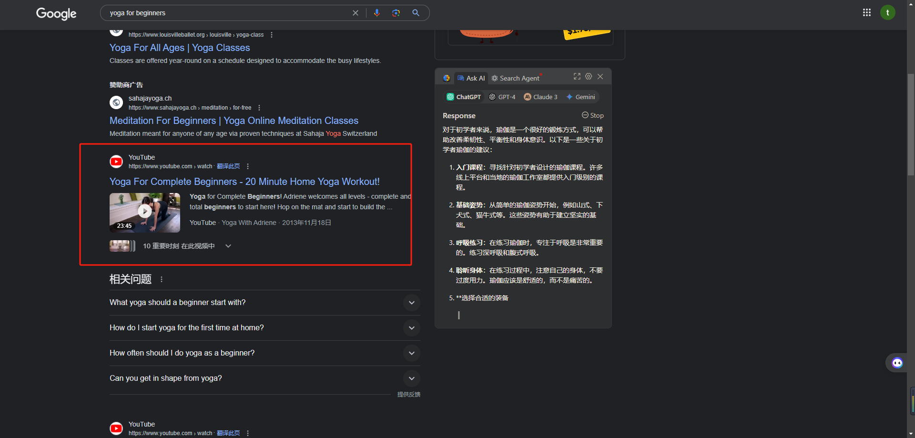This screenshot has width=915, height=438.
Task: Start a voice search with the microphone icon
Action: pos(377,13)
